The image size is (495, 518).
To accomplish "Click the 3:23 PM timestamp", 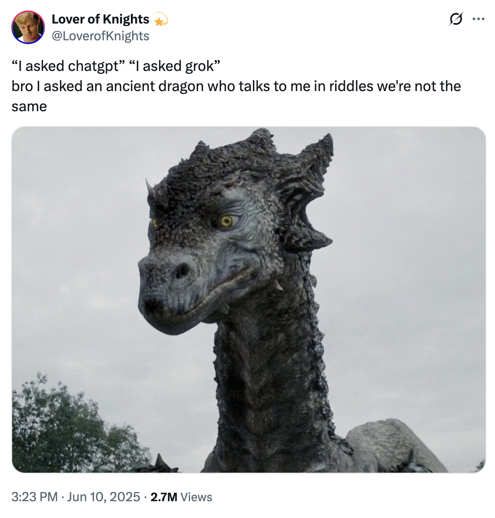I will click(x=34, y=497).
